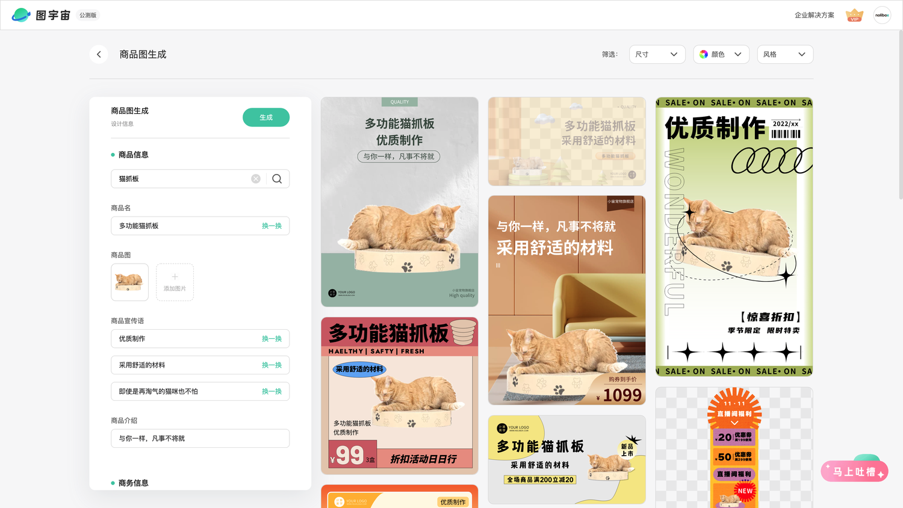Click the 设计信息 subtitle

pyautogui.click(x=122, y=124)
